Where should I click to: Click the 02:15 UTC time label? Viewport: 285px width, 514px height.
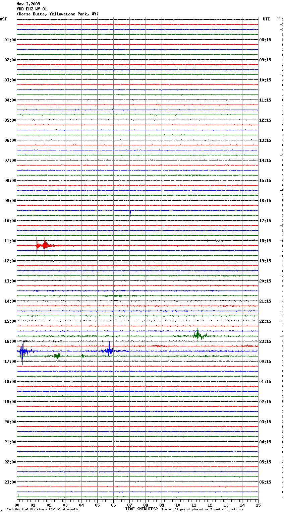pos(265,402)
